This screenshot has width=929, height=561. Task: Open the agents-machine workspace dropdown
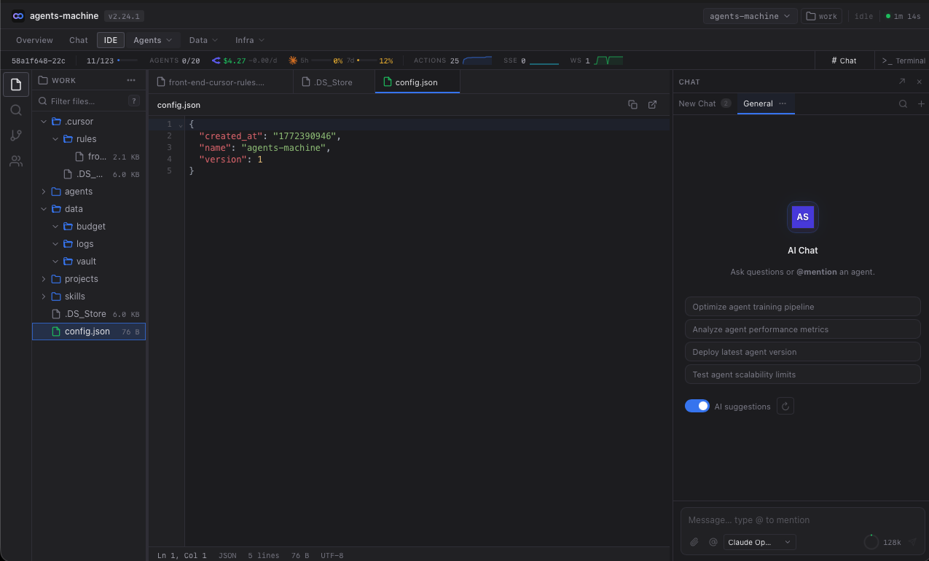[x=750, y=16]
